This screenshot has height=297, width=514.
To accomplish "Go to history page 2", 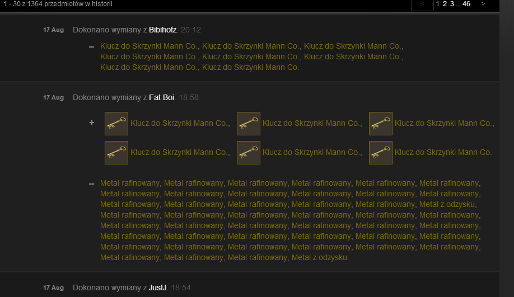I will pyautogui.click(x=445, y=4).
